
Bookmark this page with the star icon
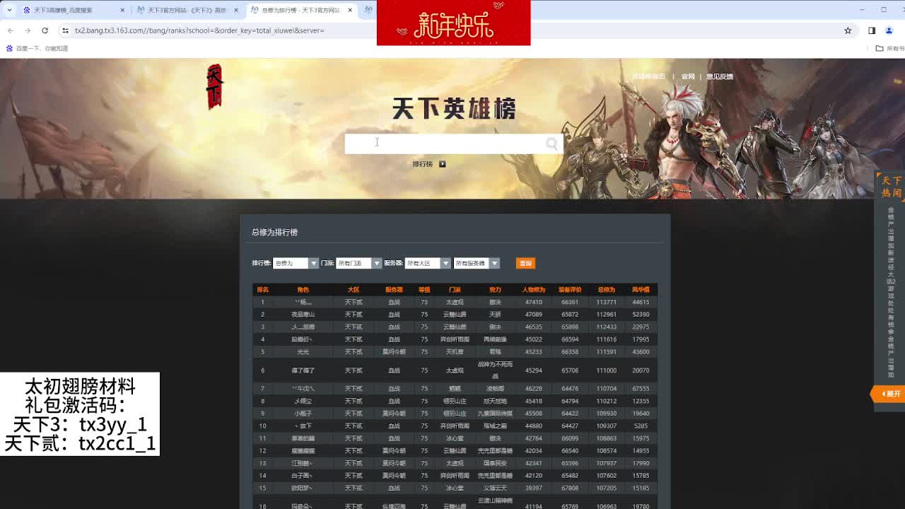848,30
